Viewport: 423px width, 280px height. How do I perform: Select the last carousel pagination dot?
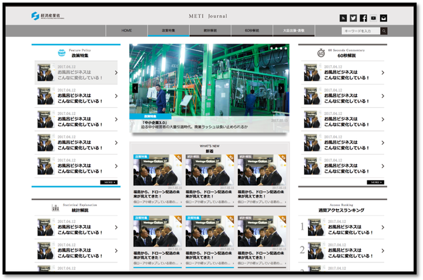[x=286, y=48]
